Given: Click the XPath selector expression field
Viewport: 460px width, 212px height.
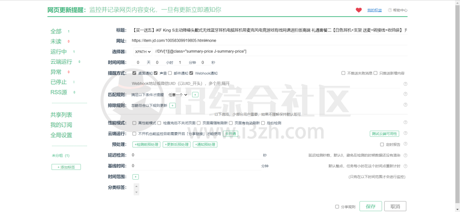Looking at the screenshot, I should point(281,51).
